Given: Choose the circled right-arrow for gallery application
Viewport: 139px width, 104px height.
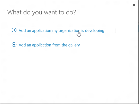Looking at the screenshot, I should point(14,45).
